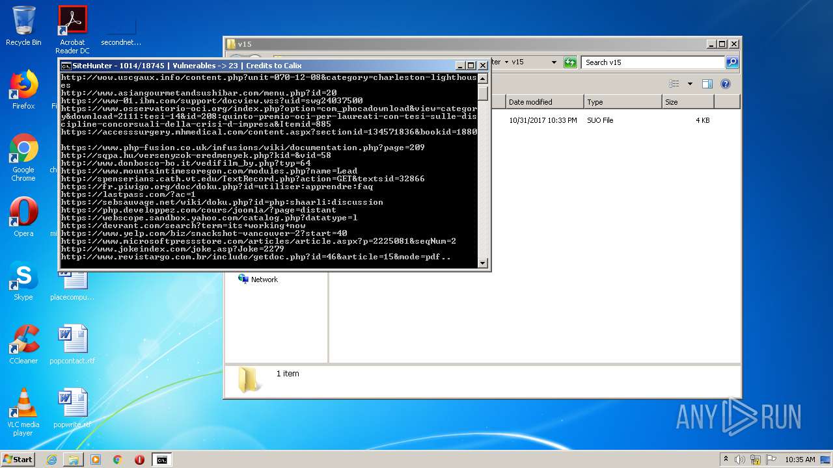
Task: Click the taskbar clock showing 10:35 AM
Action: click(x=800, y=460)
